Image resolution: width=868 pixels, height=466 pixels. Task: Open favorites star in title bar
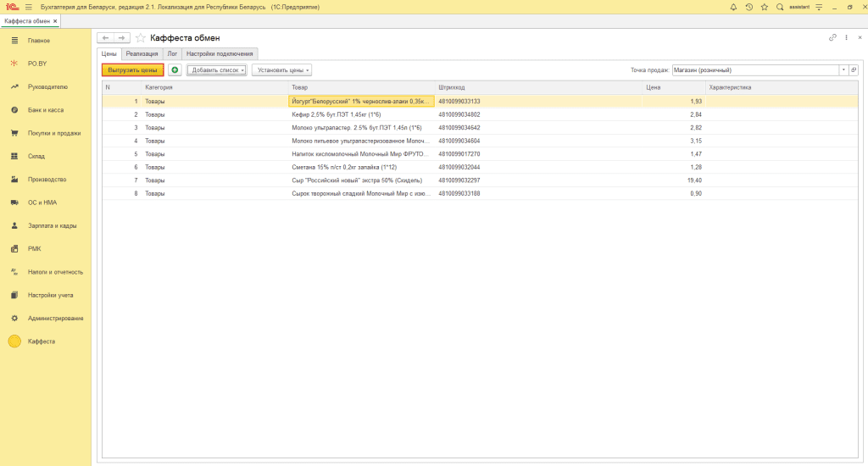tap(765, 7)
